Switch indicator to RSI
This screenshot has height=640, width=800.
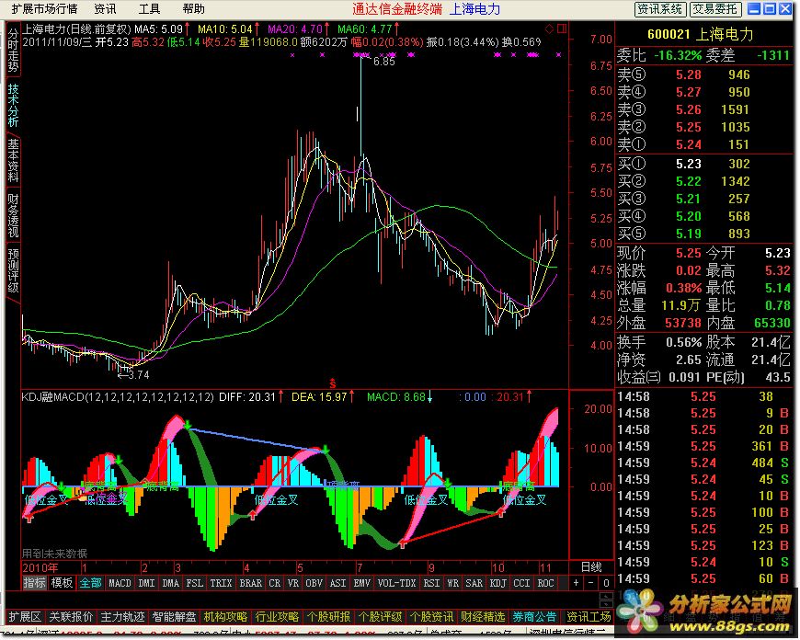(x=431, y=583)
